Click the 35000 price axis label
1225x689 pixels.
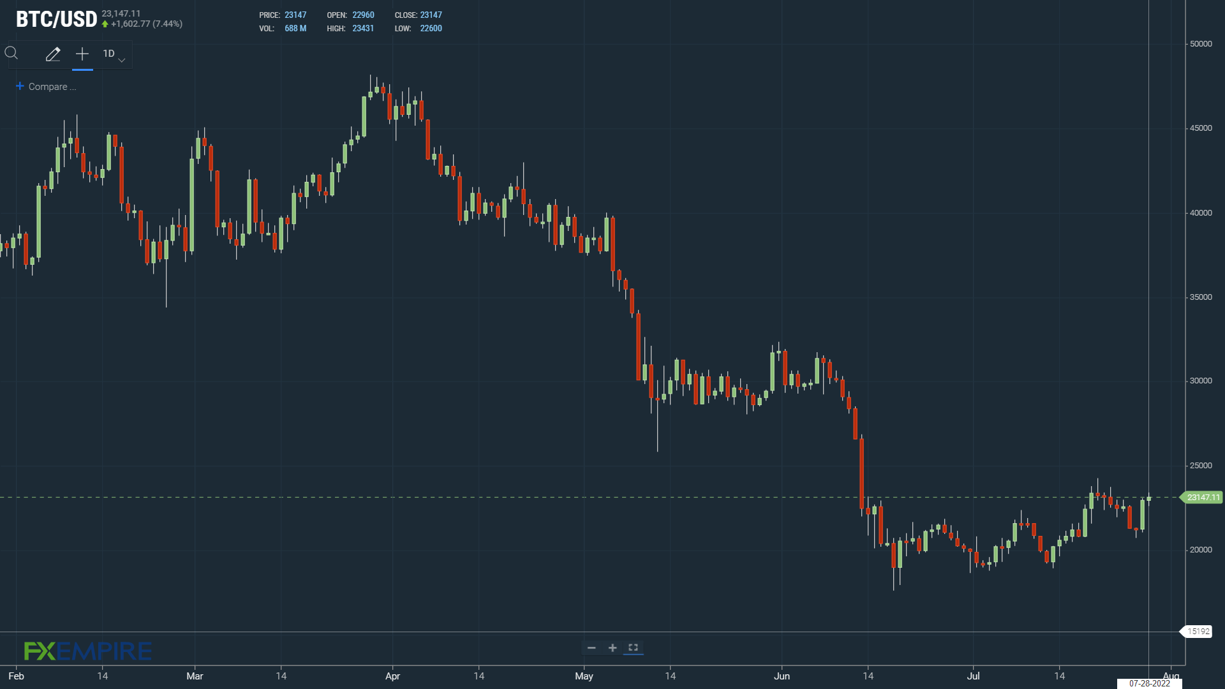click(1201, 297)
